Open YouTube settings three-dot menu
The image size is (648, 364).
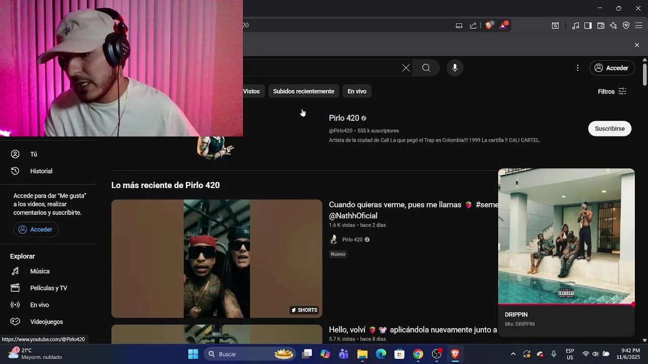pos(578,68)
